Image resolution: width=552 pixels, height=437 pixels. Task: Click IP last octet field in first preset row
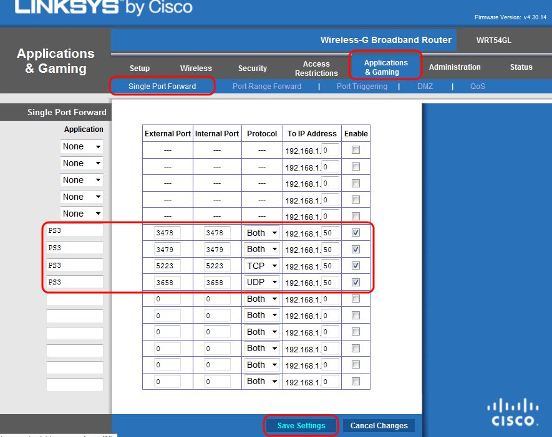[x=330, y=151]
